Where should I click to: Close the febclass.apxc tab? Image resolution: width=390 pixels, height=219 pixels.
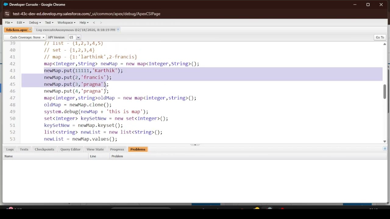point(30,30)
